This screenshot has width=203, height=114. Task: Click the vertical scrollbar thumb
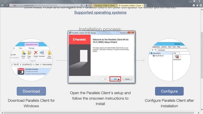coord(202,55)
